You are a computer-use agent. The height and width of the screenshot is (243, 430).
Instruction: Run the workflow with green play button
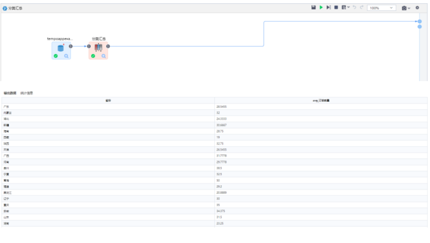(x=321, y=8)
